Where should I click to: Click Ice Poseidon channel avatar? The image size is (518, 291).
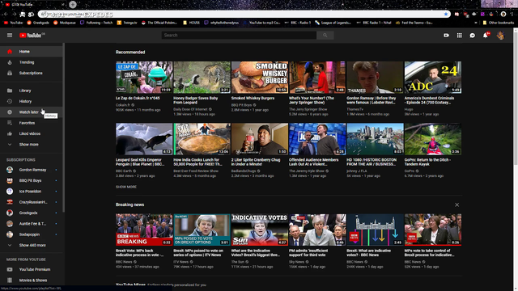tap(10, 192)
